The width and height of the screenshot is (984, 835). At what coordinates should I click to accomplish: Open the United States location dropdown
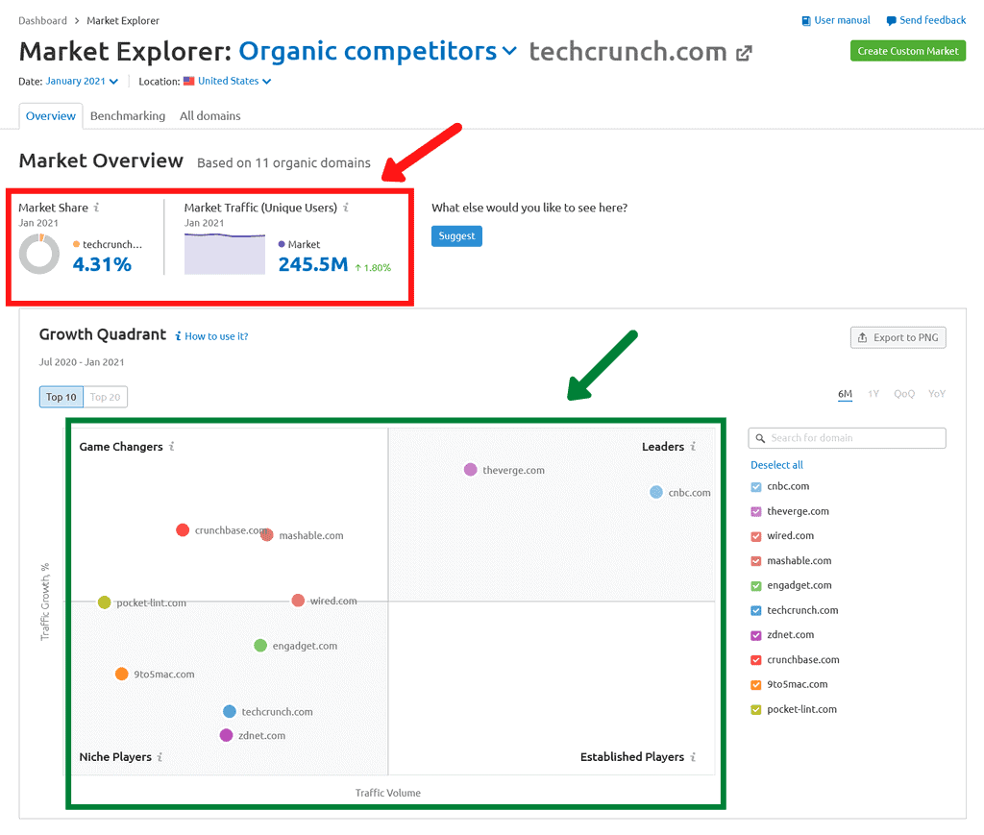234,81
